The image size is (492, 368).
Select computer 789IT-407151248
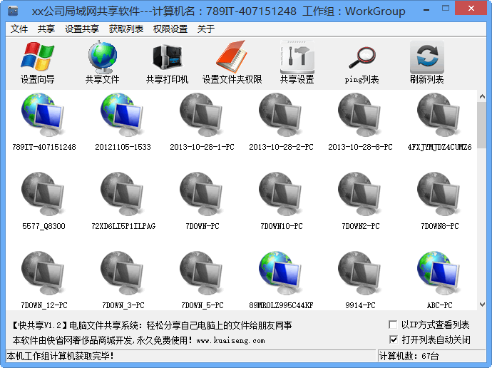click(x=44, y=122)
